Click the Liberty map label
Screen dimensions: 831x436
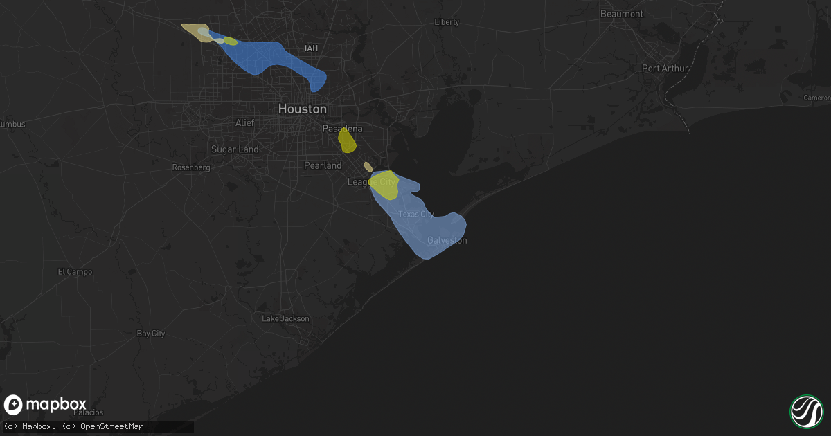coord(447,22)
